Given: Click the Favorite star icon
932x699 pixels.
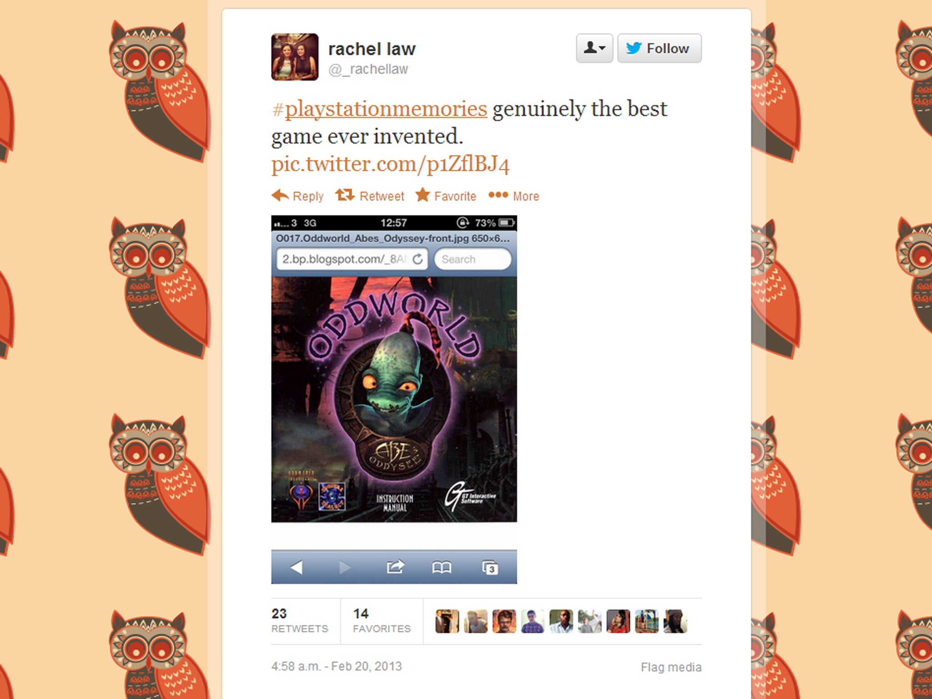Looking at the screenshot, I should click(x=422, y=195).
